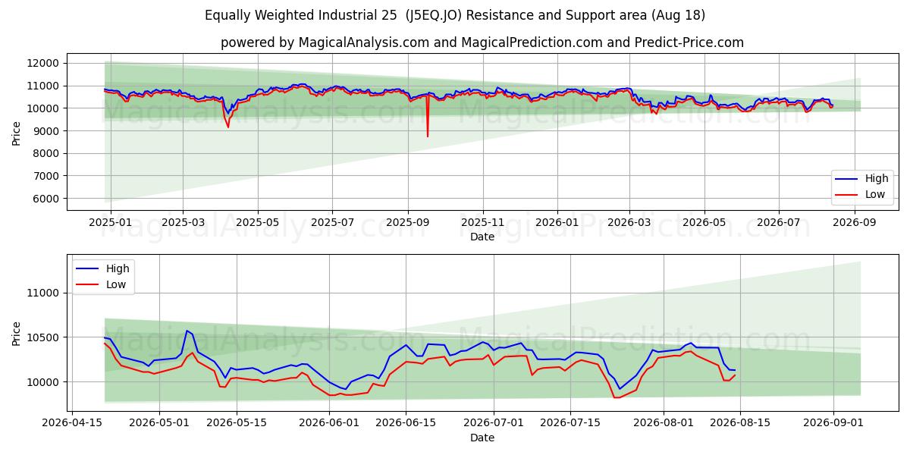
Task: Click the 2026-05-15 date tick on the lower chart
Action: (237, 424)
